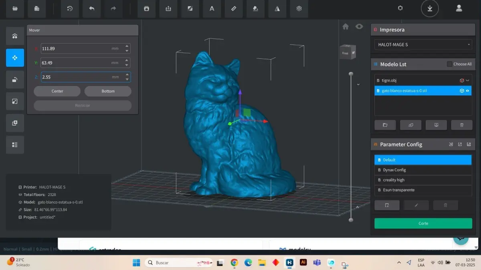Open file using the folder toolbar icon
The width and height of the screenshot is (481, 270).
(x=15, y=8)
